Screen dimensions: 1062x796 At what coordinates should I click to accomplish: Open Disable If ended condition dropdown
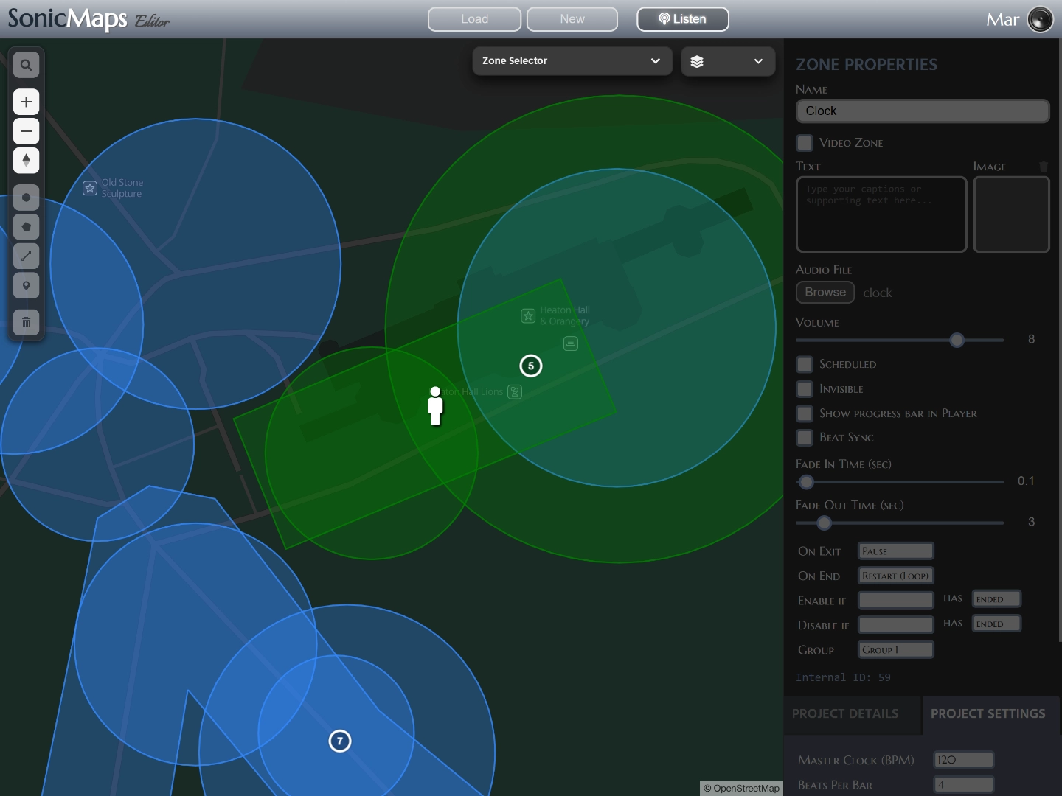pyautogui.click(x=996, y=624)
